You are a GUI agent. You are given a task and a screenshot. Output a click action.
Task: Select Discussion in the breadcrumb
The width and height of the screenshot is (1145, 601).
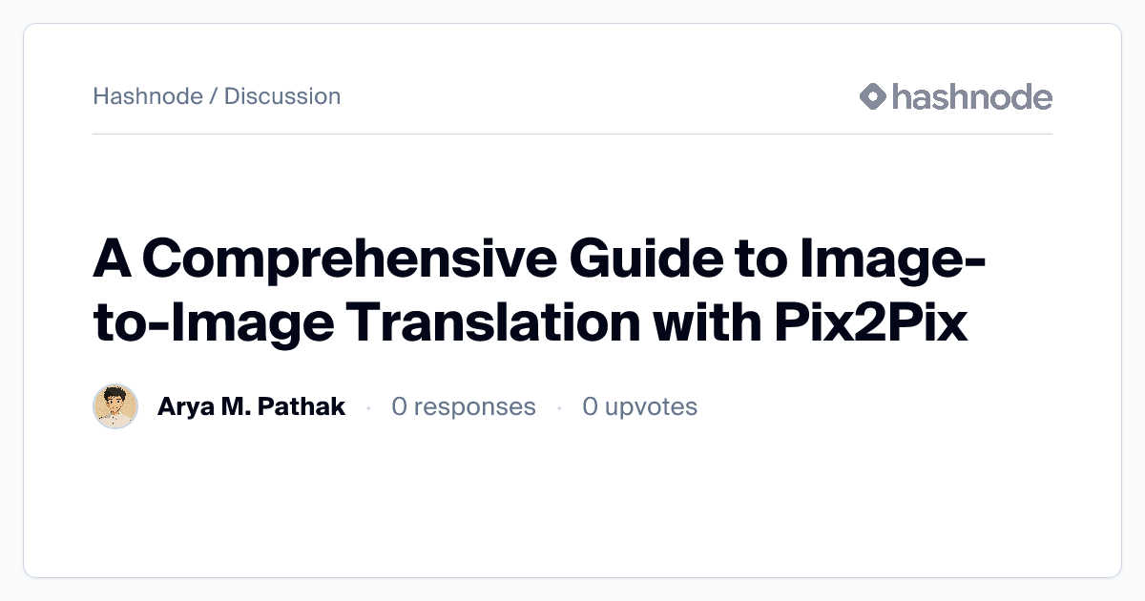pyautogui.click(x=282, y=96)
